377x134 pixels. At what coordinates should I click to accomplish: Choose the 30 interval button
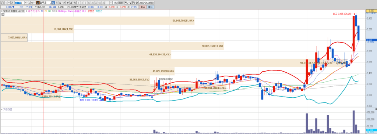click(96, 3)
